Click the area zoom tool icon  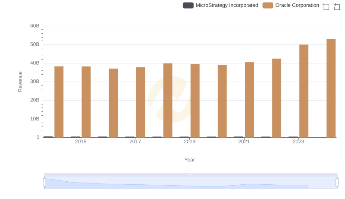(x=326, y=6)
